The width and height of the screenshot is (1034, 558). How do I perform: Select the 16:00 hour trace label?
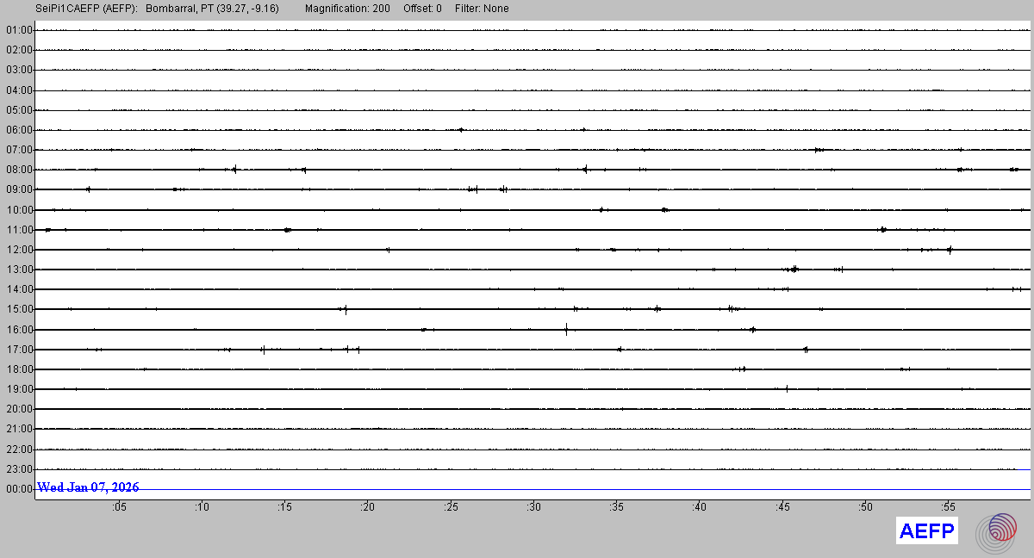click(18, 329)
